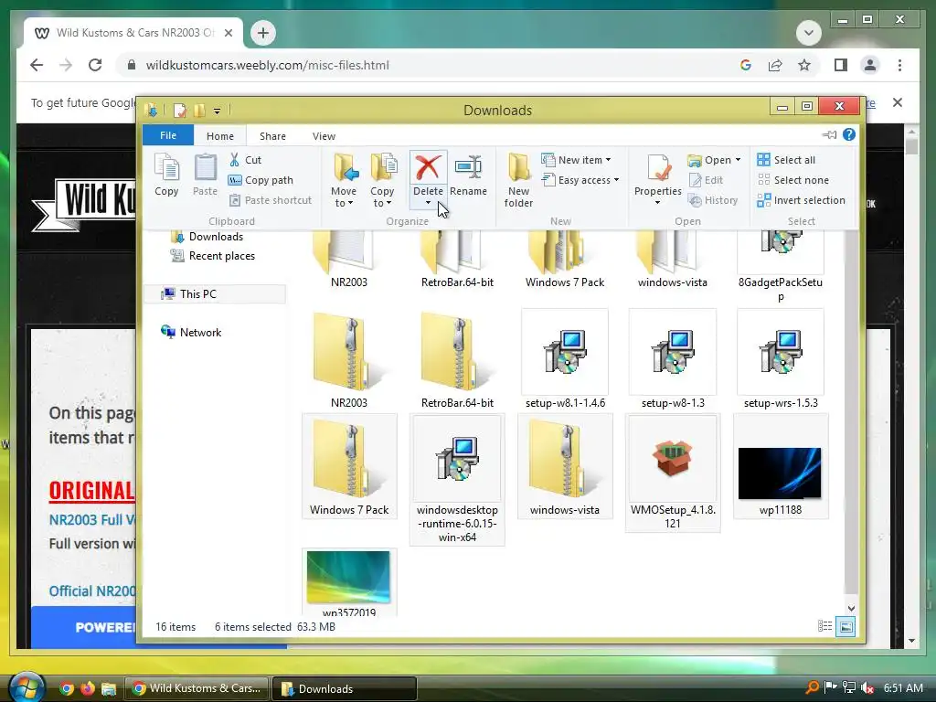The height and width of the screenshot is (702, 936).
Task: Select the WMOSetup_4.1.8.121 file
Action: coord(673,473)
